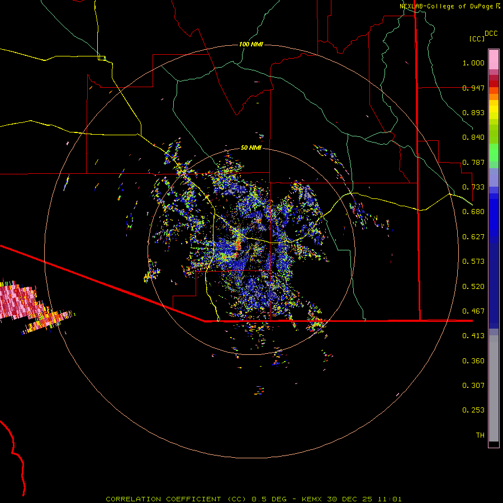Click the 0.627 scale value
This screenshot has height=503, width=503.
473,237
